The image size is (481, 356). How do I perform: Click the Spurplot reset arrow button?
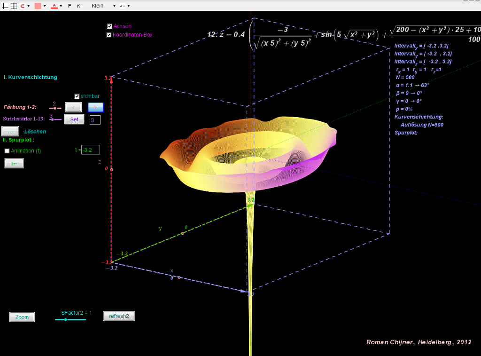tap(14, 163)
